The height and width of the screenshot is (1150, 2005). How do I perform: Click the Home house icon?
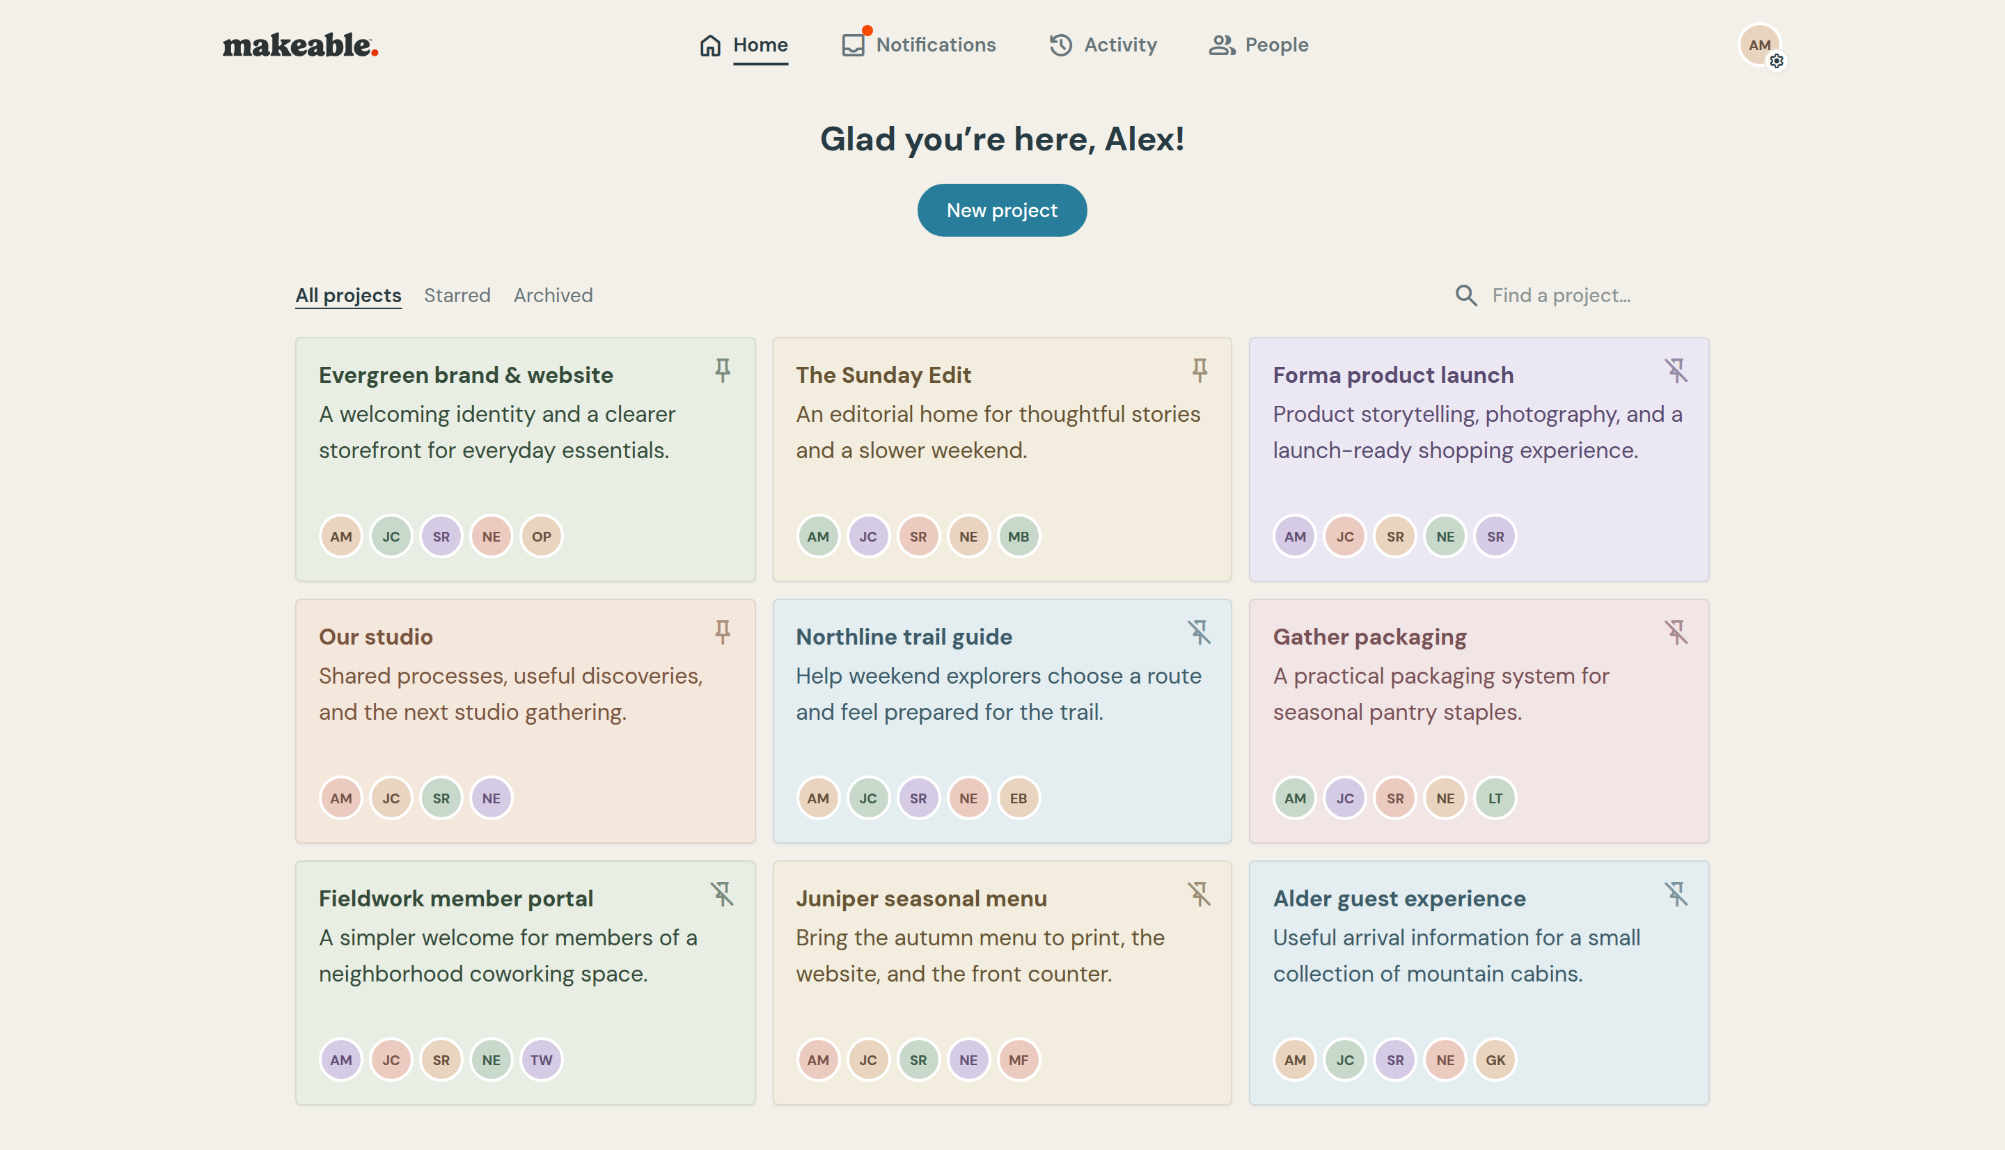coord(710,45)
